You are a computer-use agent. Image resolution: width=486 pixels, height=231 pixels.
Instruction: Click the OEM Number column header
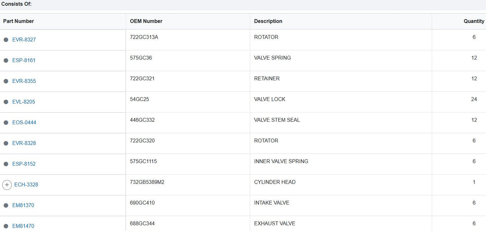pos(146,21)
